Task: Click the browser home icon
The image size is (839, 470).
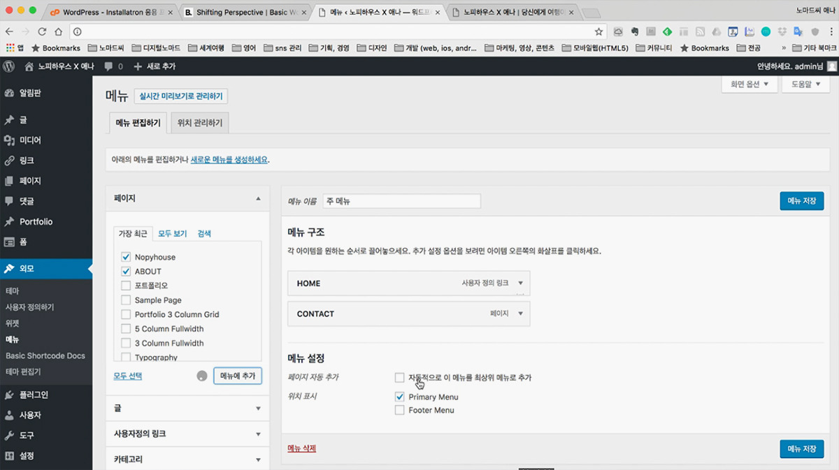Action: pos(59,31)
